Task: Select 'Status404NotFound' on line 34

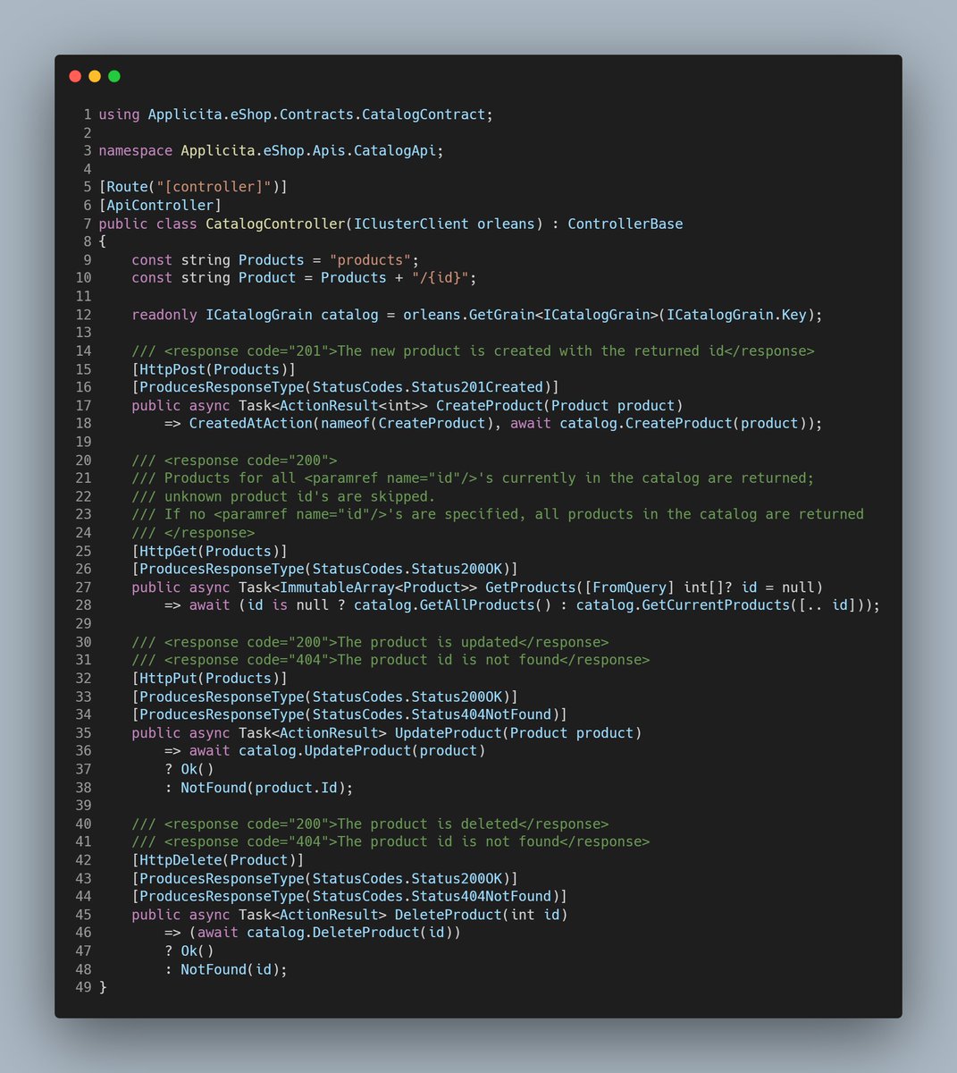Action: [482, 714]
